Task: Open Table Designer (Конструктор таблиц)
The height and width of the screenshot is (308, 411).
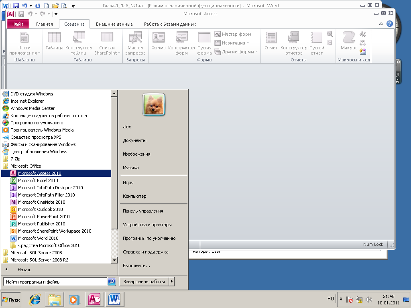Action: [x=79, y=43]
